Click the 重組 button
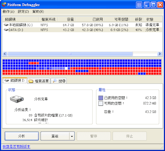Viewport: 165px width, 151px height. [55, 136]
